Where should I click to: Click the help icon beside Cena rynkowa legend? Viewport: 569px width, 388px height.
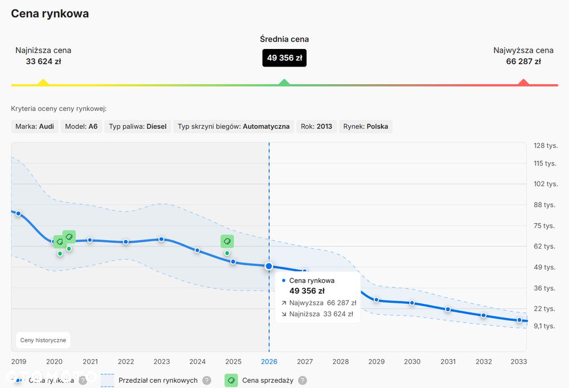tap(83, 381)
